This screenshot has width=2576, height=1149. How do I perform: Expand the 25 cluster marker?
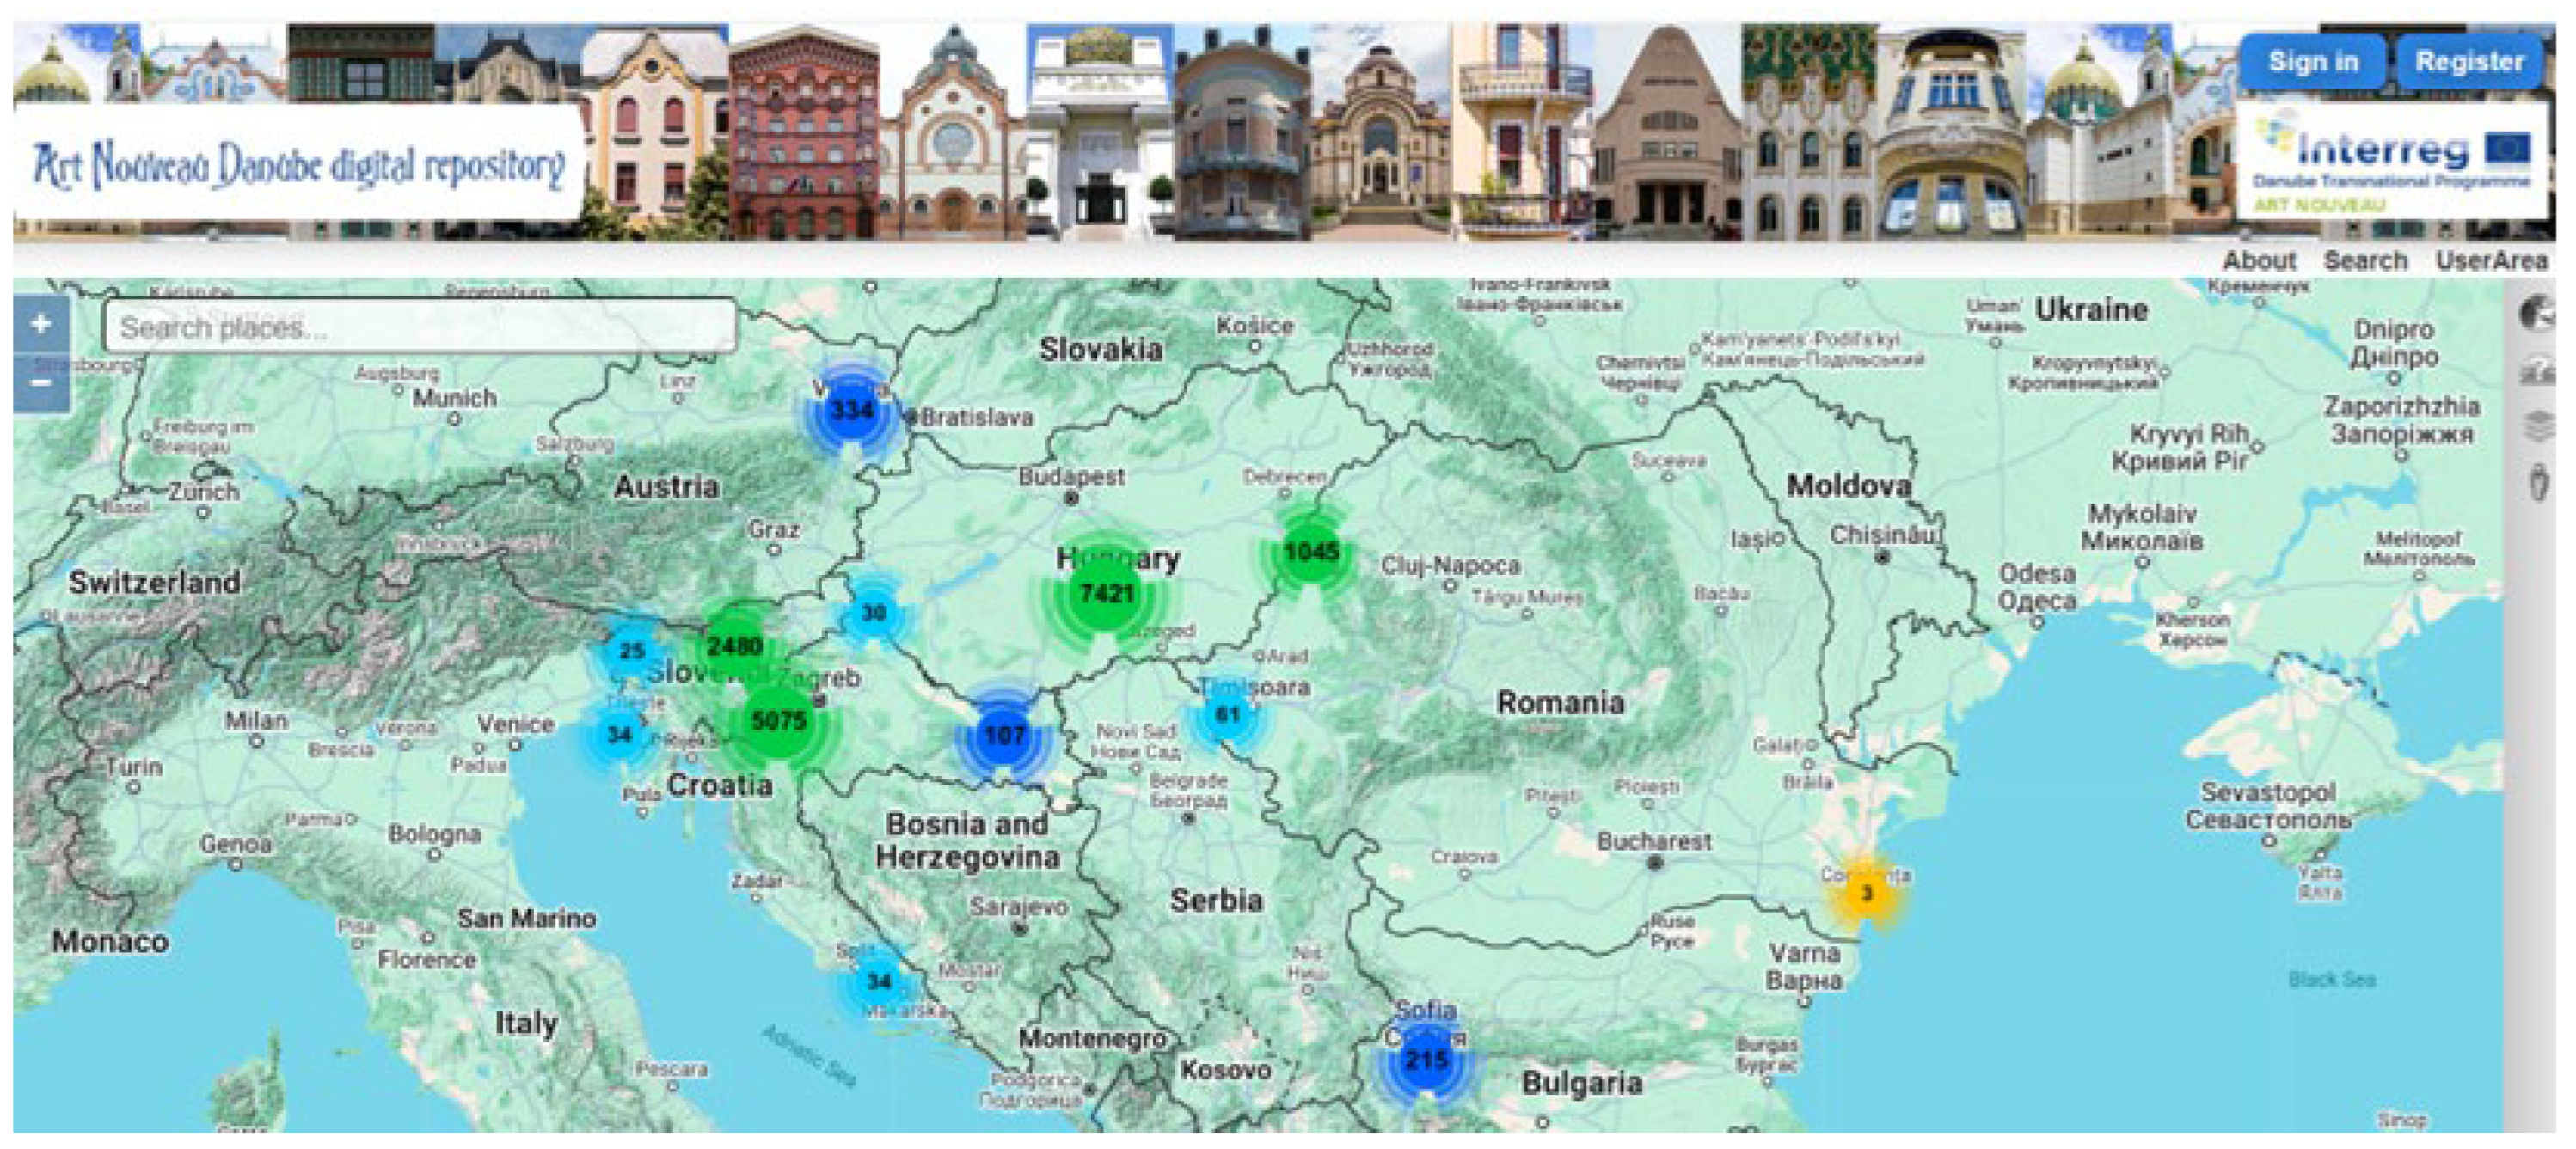point(631,651)
